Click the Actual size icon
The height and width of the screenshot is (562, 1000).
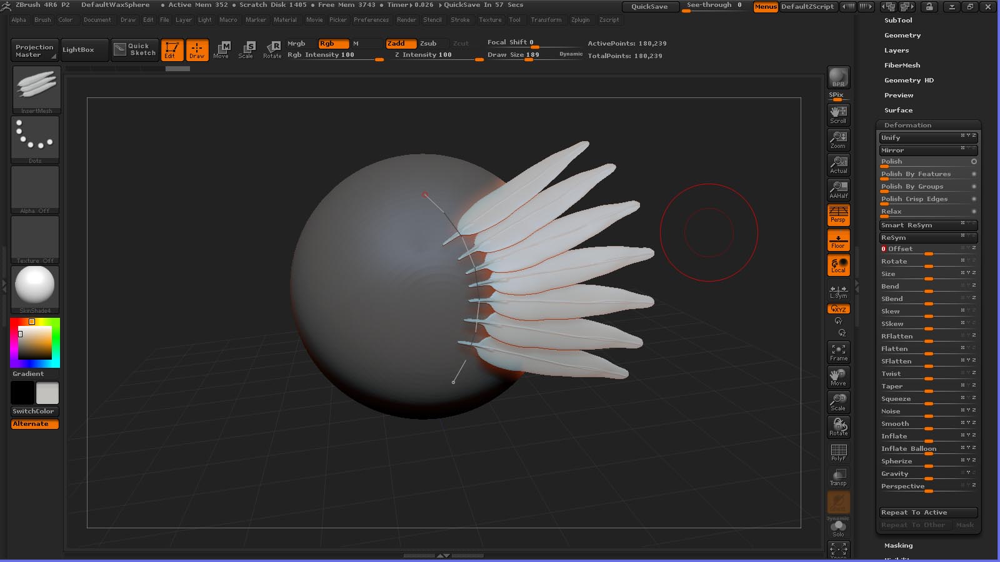pos(838,165)
